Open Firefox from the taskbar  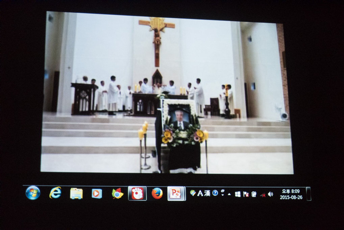pos(157,193)
